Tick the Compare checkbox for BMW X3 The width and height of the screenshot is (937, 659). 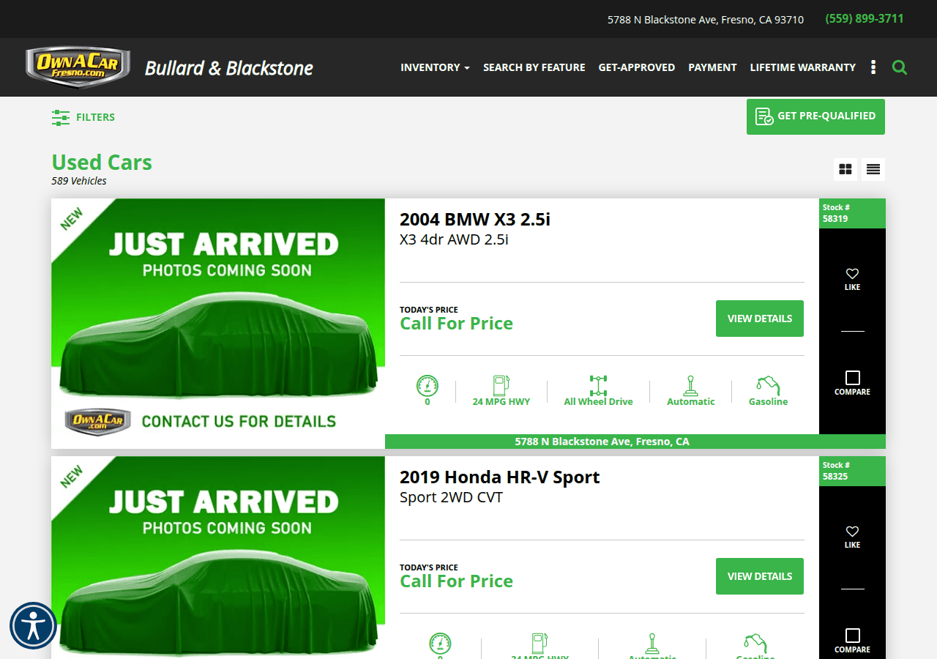tap(852, 378)
